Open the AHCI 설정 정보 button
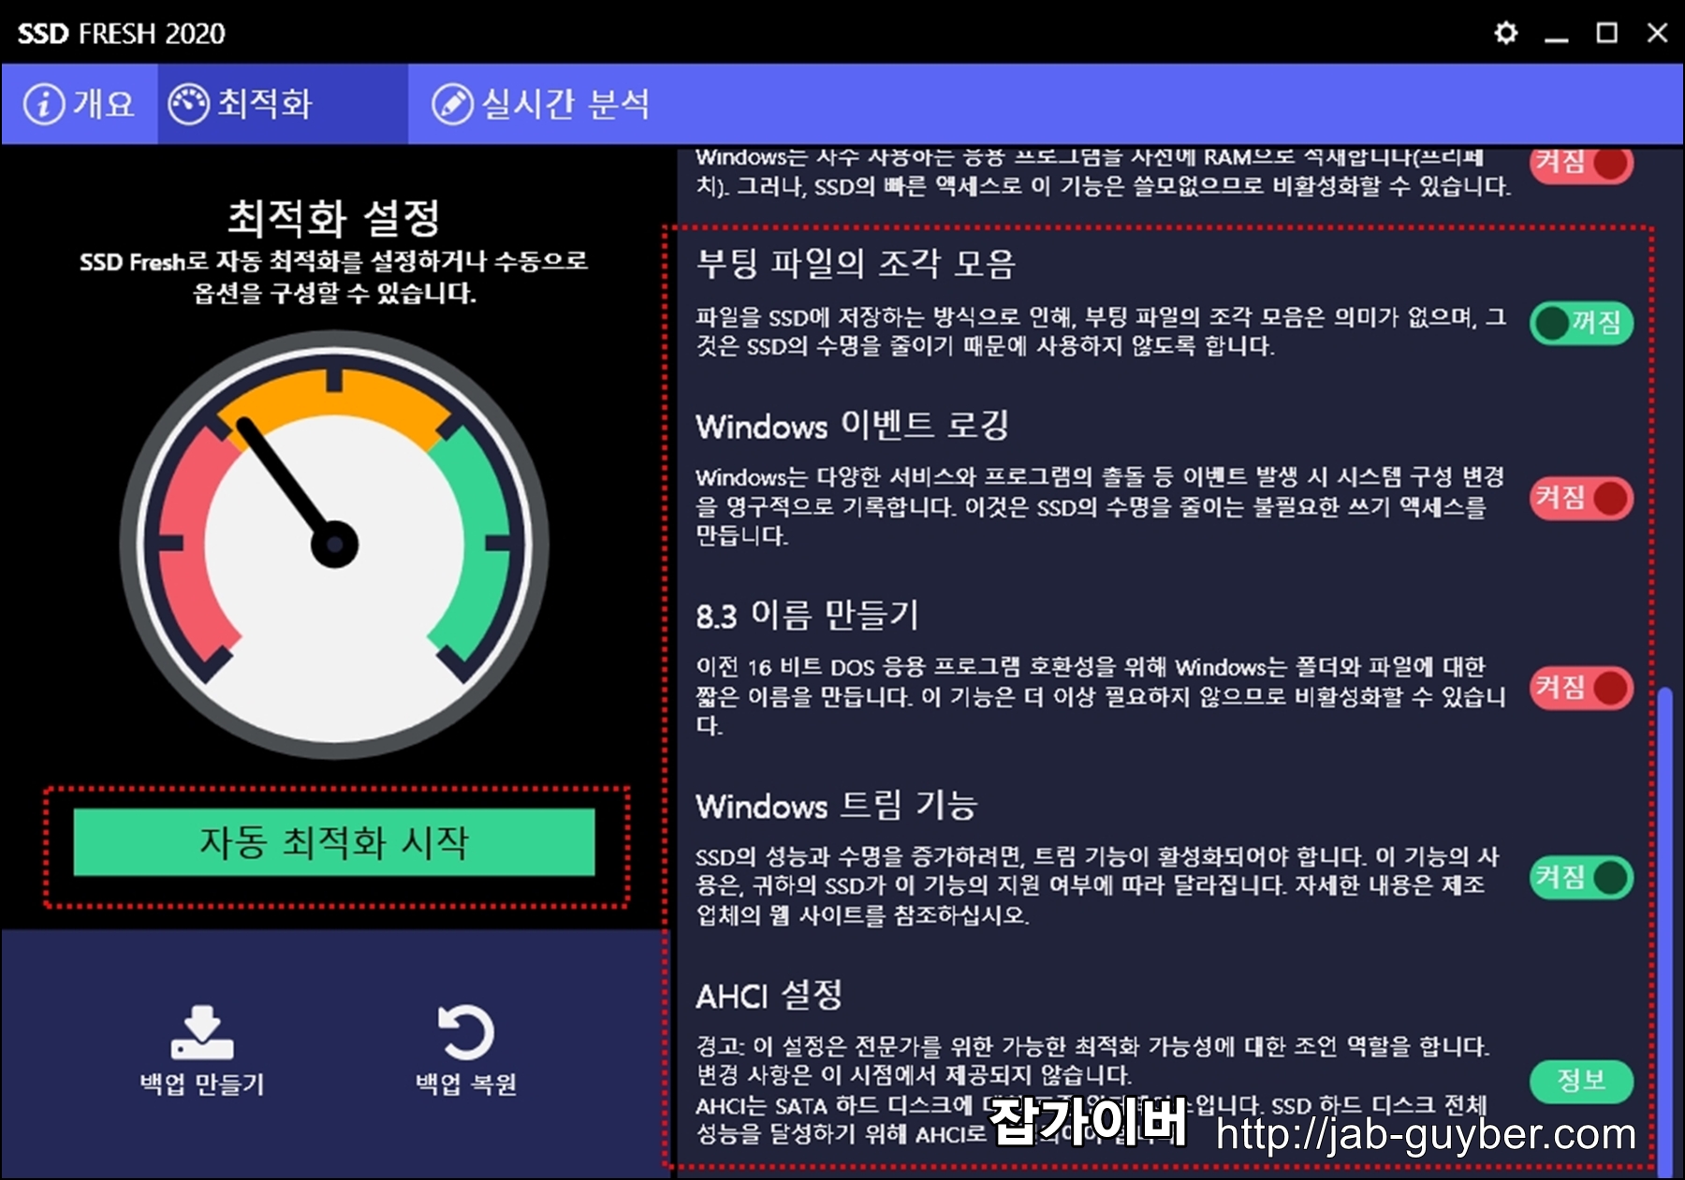Screen dimensions: 1685x1180 coord(1581,1081)
